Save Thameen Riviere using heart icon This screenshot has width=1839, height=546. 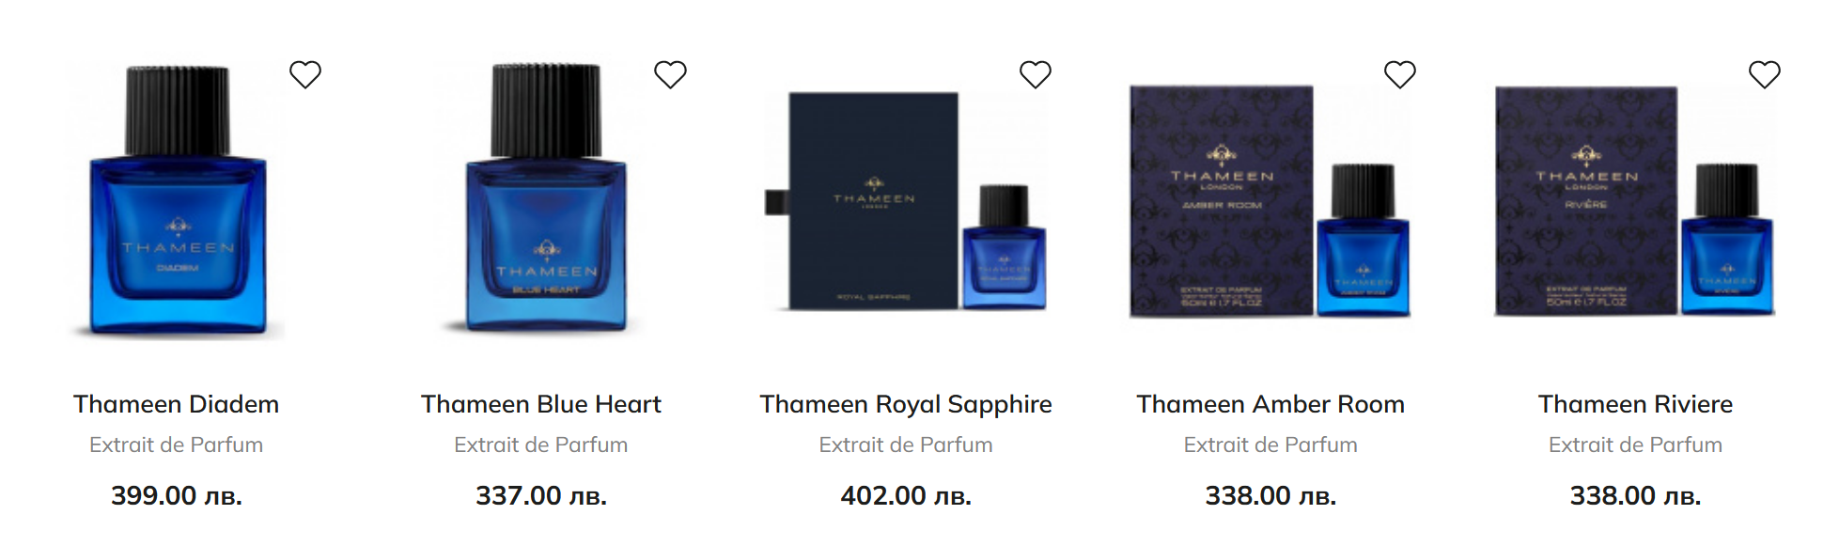[x=1764, y=74]
